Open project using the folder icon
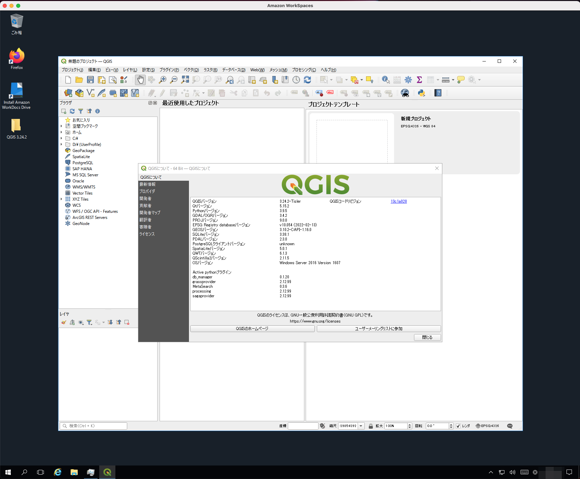The height and width of the screenshot is (479, 580). [79, 80]
